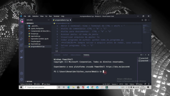Open Expressões Lambda.ipynb file
170x96 pixels.
click(x=40, y=39)
